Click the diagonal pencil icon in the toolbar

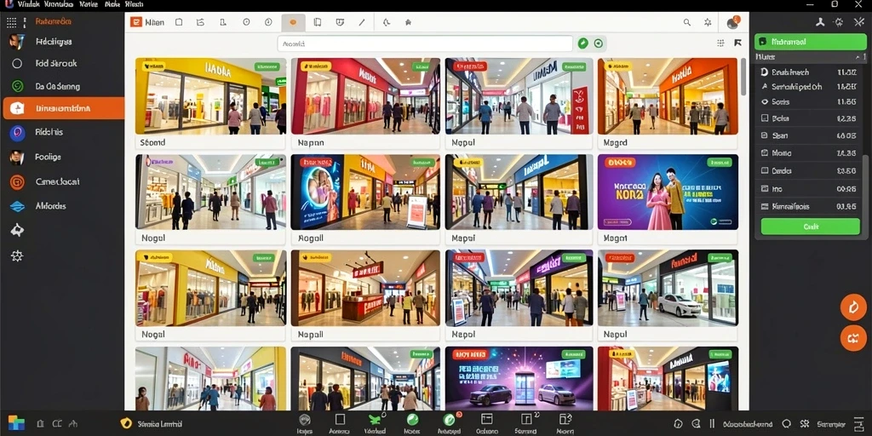pyautogui.click(x=362, y=23)
